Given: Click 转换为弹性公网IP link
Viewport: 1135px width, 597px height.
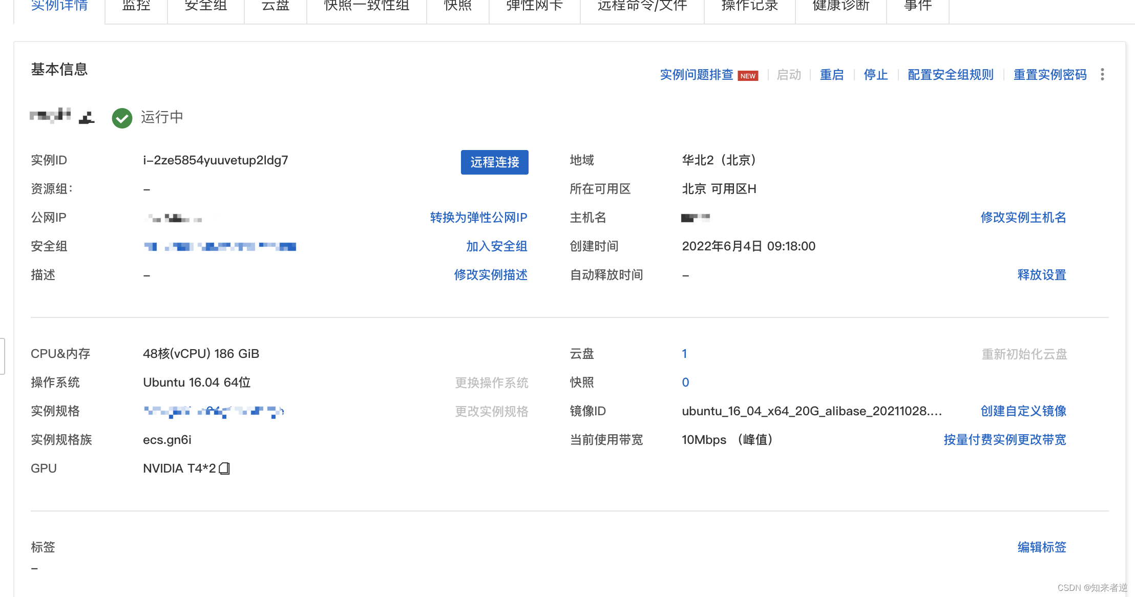Looking at the screenshot, I should click(x=478, y=218).
